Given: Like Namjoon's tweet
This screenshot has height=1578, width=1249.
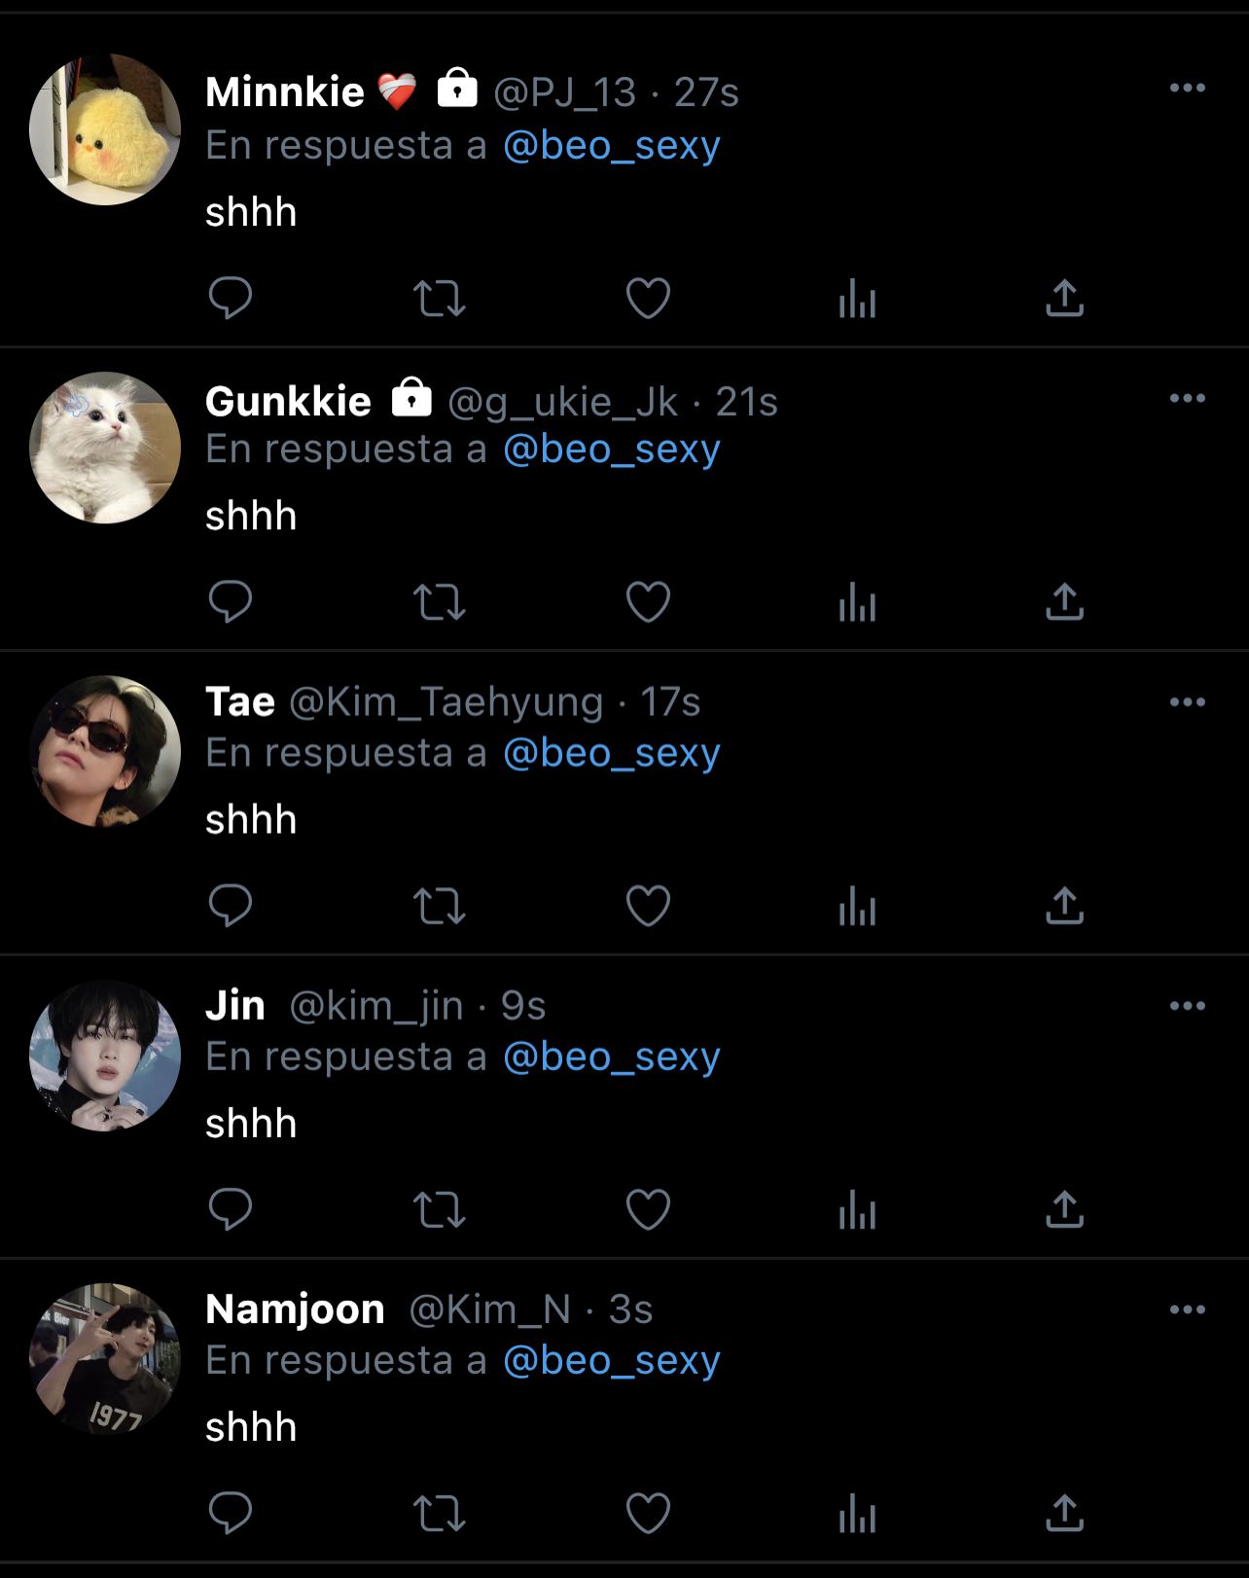Looking at the screenshot, I should pyautogui.click(x=648, y=1513).
